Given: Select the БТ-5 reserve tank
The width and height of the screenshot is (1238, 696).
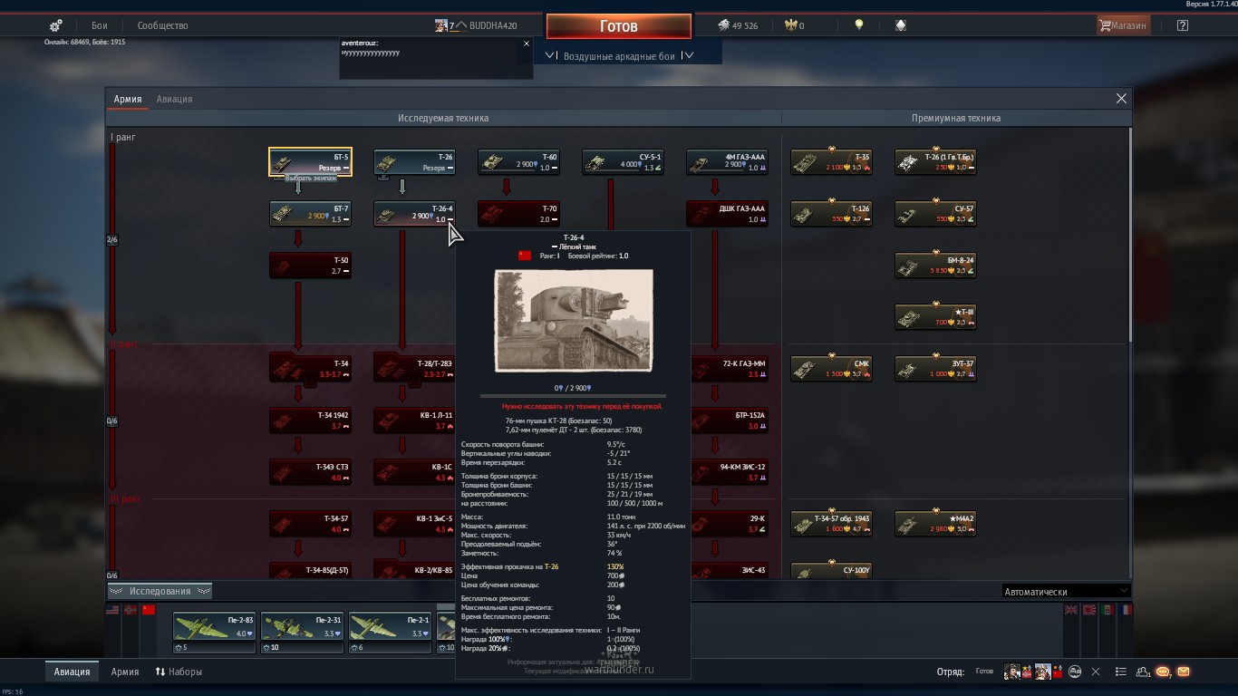Looking at the screenshot, I should pos(310,162).
